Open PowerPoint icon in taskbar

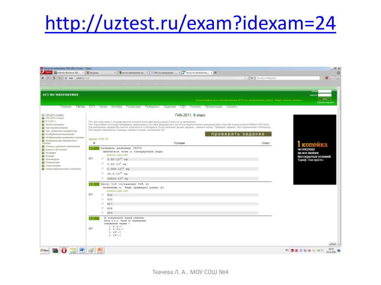pyautogui.click(x=100, y=250)
